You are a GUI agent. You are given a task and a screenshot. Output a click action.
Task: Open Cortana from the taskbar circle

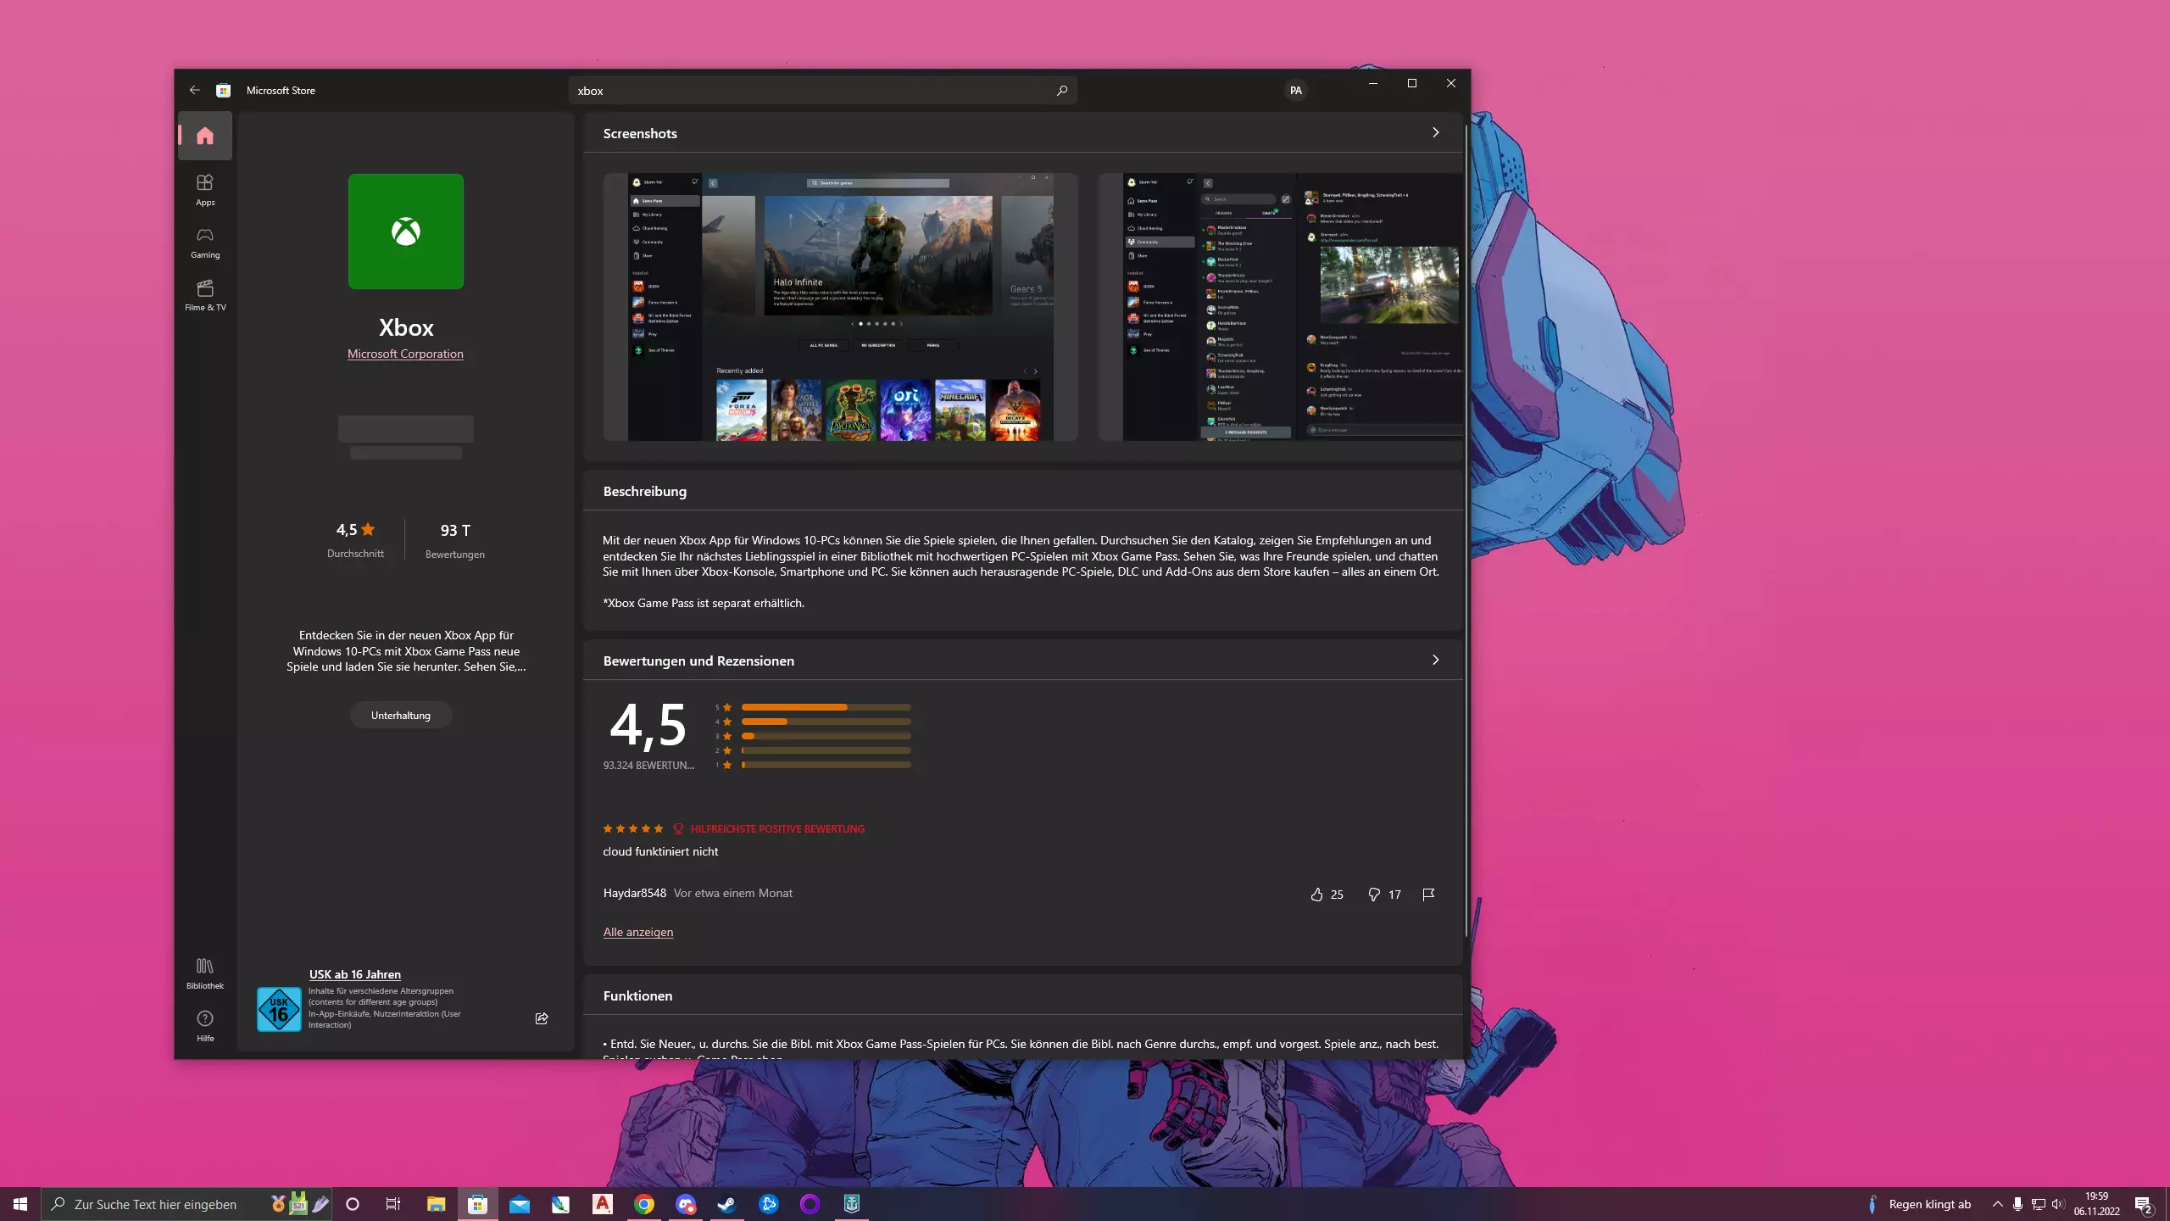click(x=353, y=1204)
